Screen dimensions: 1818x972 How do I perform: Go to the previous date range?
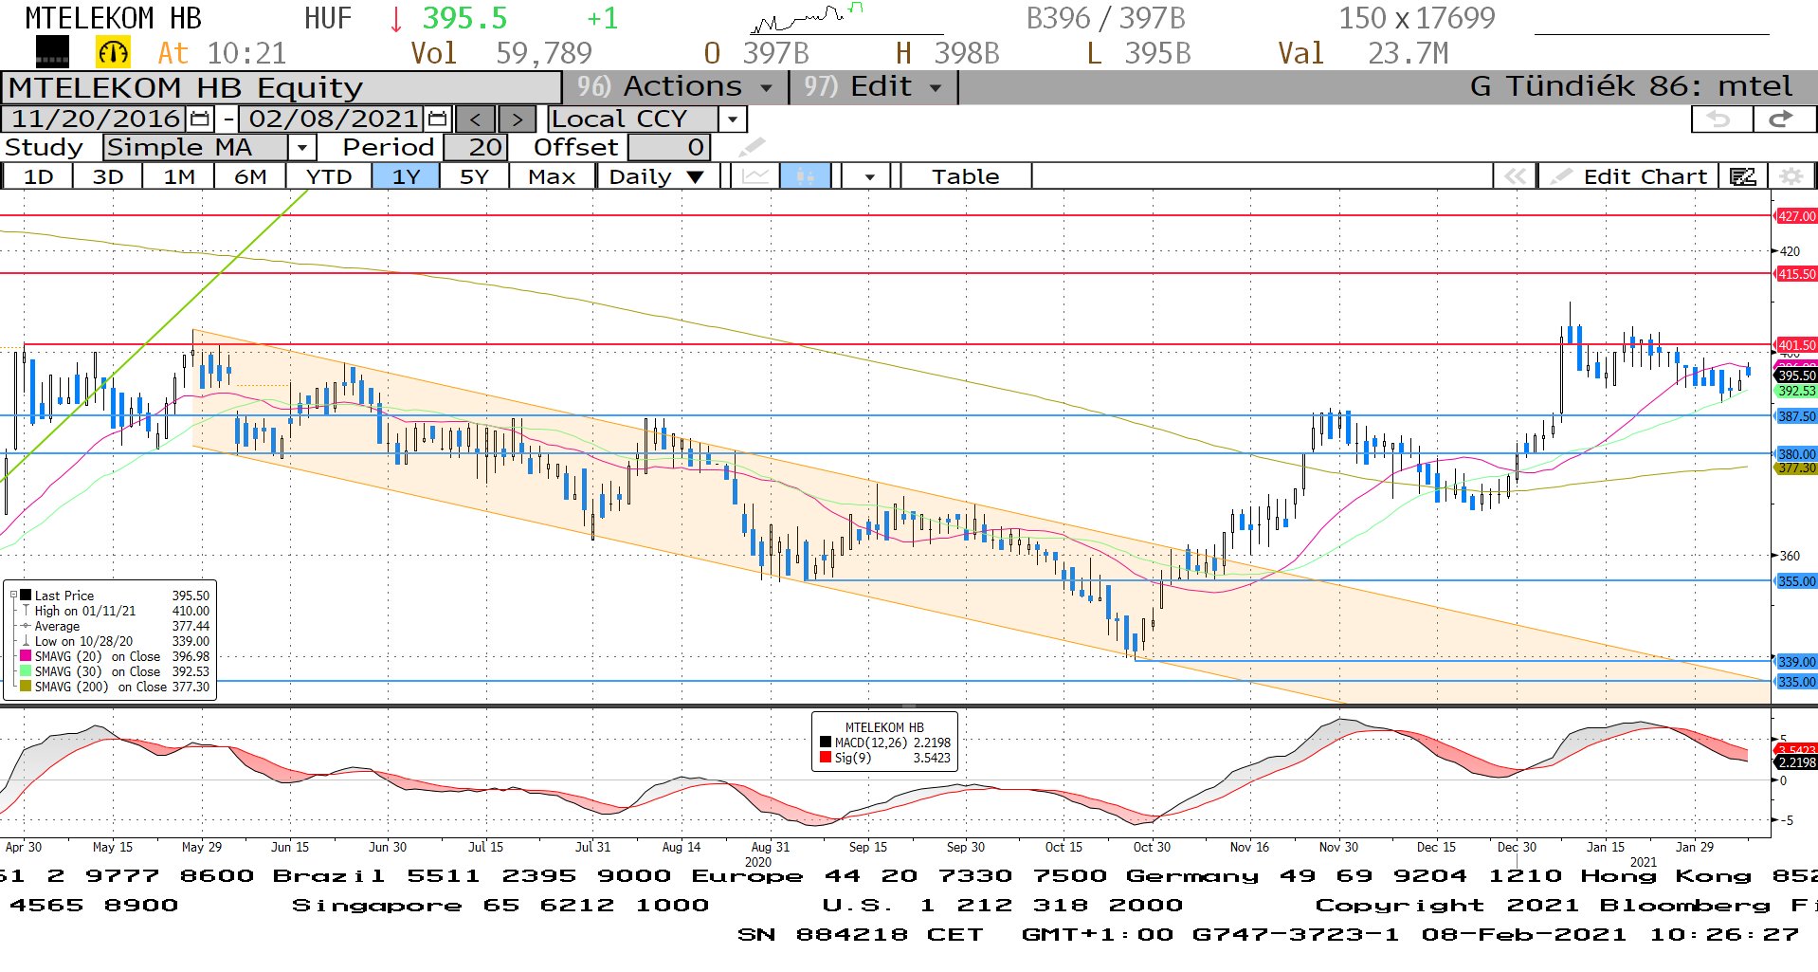475,119
